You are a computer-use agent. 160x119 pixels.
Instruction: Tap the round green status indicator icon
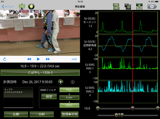click(31, 6)
